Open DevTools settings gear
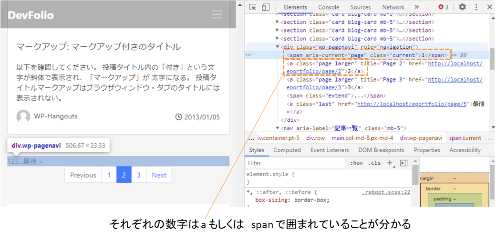Viewport: 496px width, 232px height. [x=463, y=7]
